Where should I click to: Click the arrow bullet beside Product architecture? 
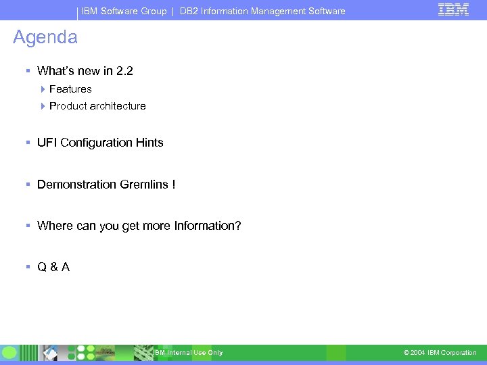pos(43,106)
